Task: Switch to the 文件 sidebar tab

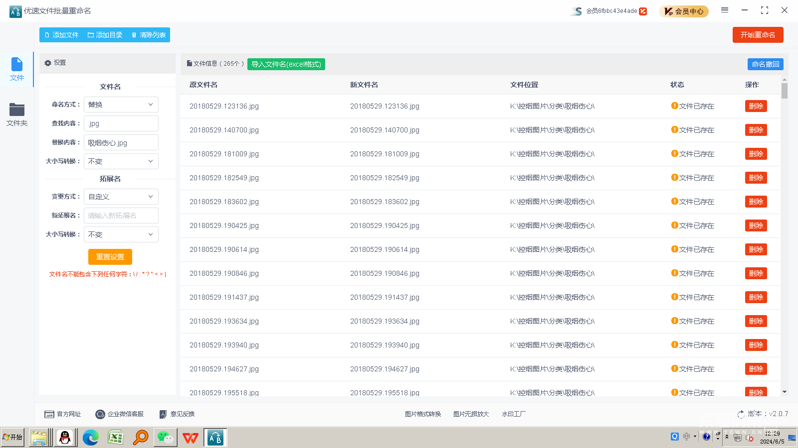Action: [16, 69]
